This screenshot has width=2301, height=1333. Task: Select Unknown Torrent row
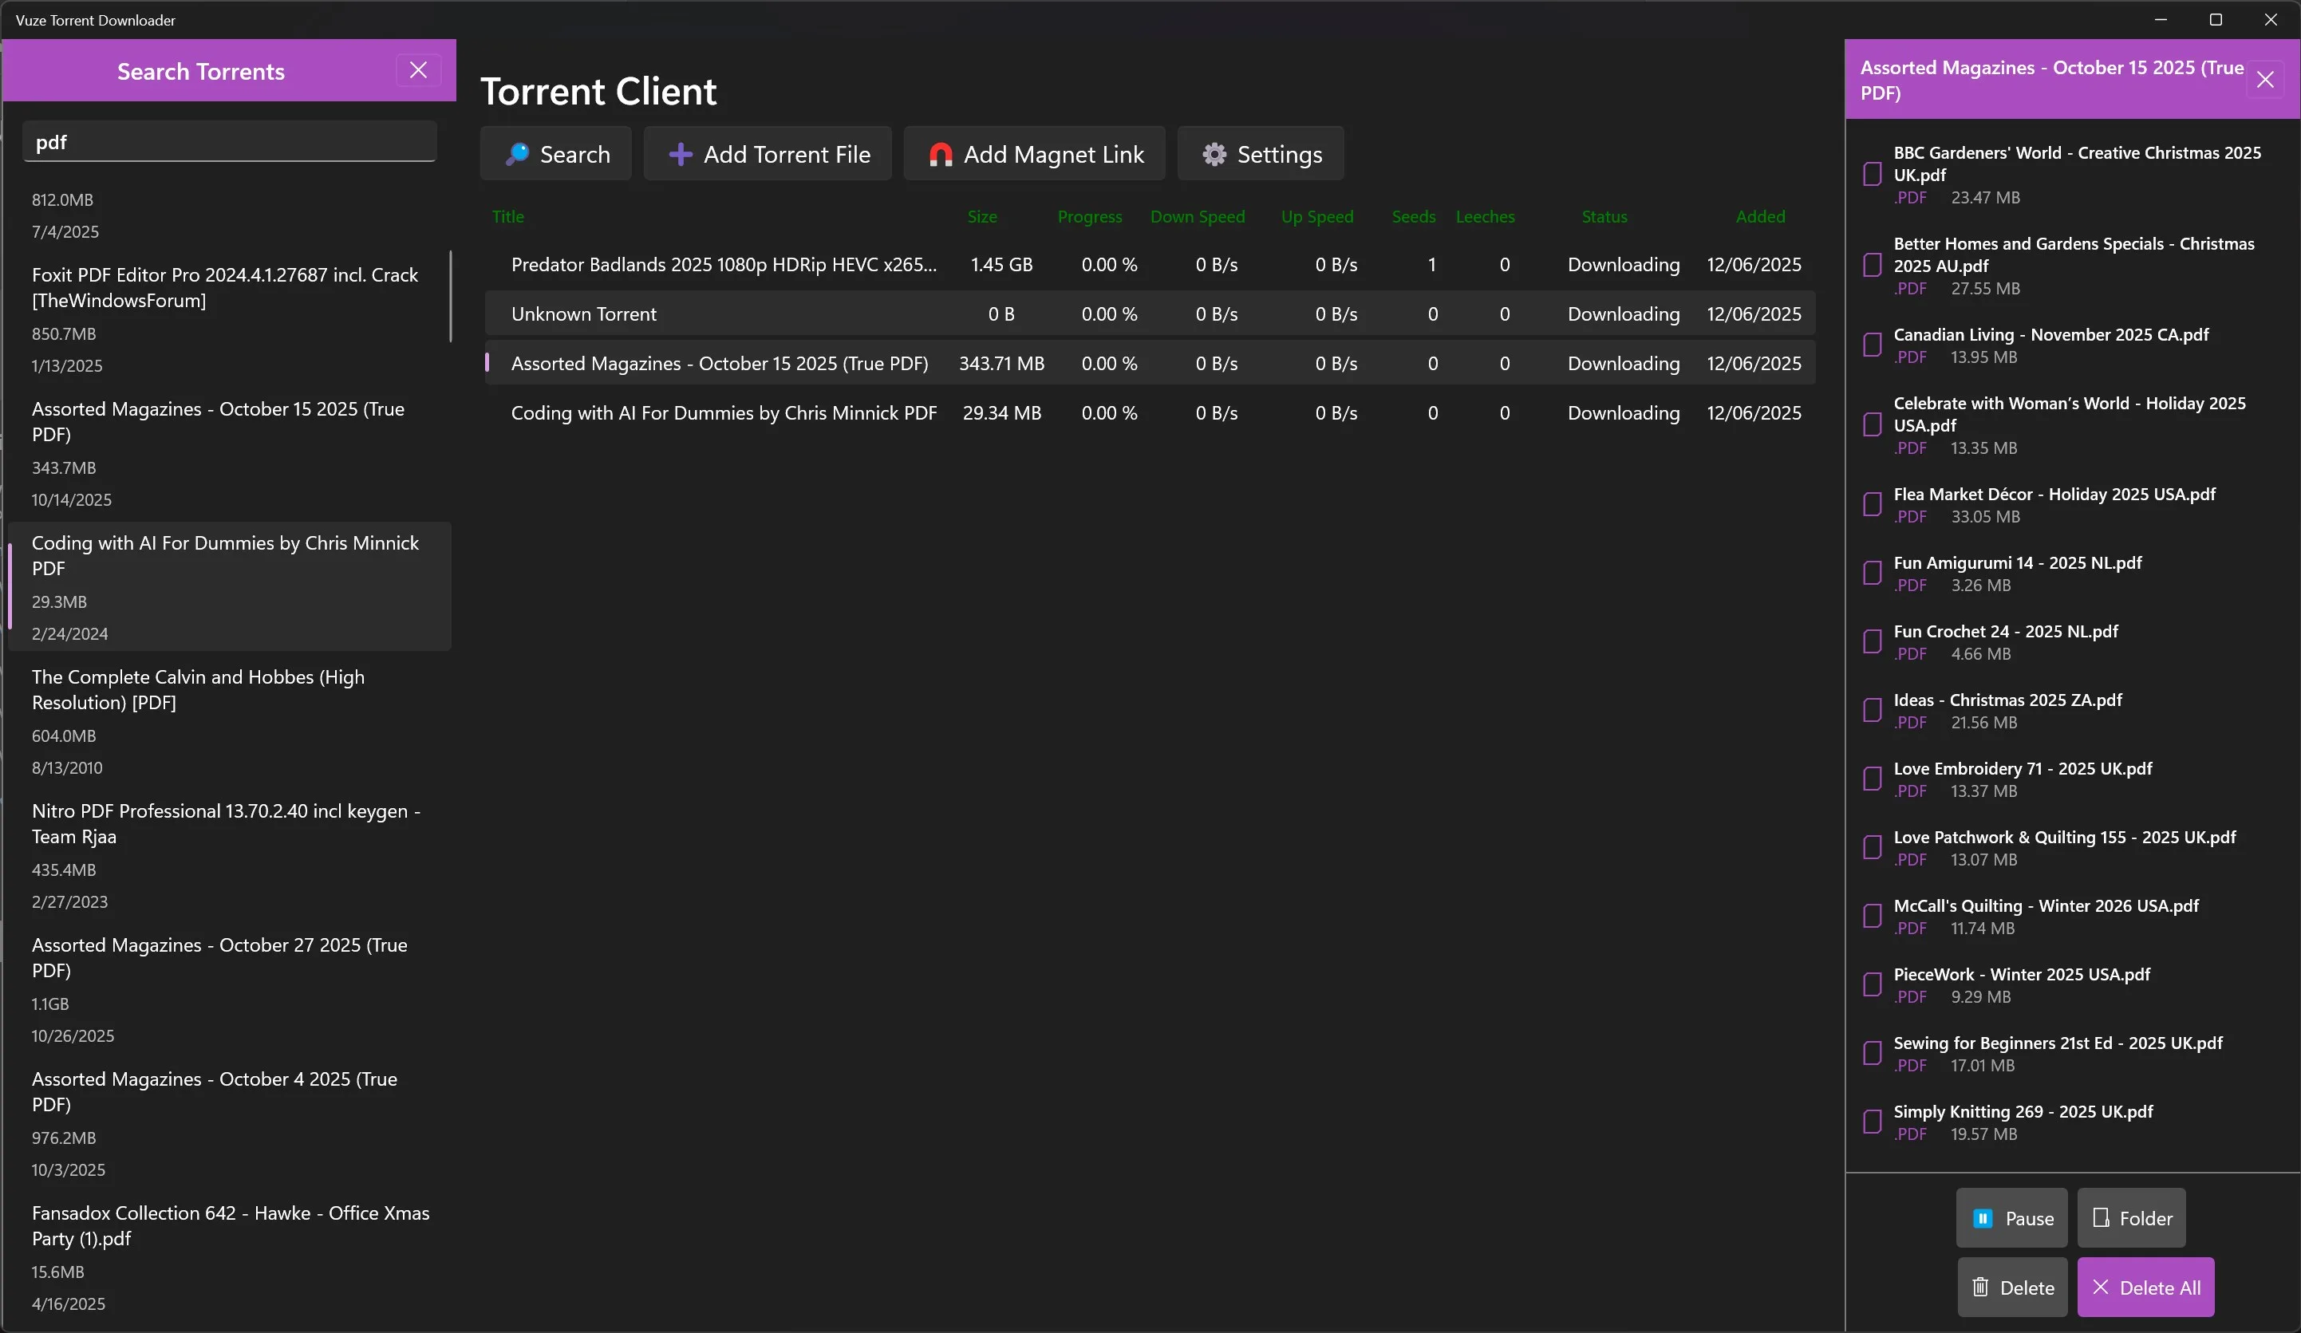click(x=1150, y=314)
